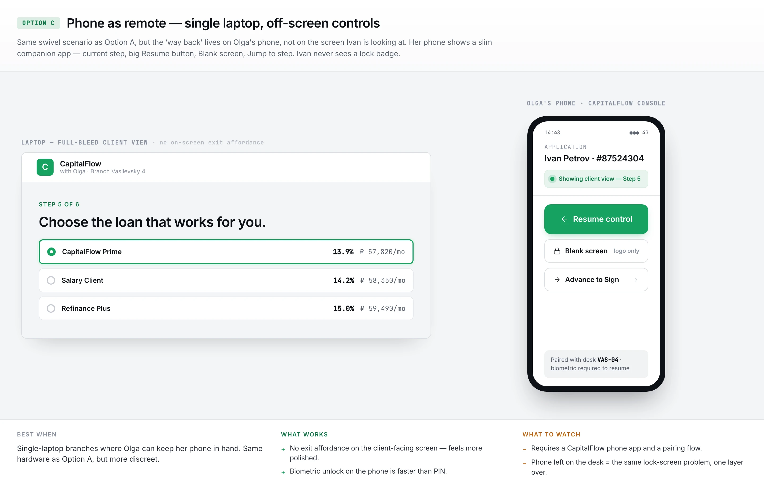Click the OPTION C badge
The image size is (764, 477).
[x=38, y=23]
